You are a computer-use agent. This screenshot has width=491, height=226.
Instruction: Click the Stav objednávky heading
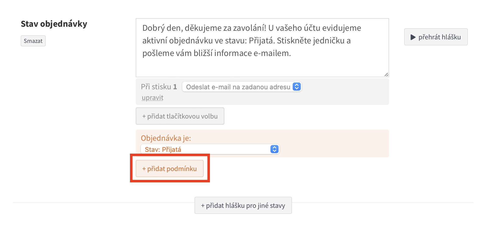[54, 24]
